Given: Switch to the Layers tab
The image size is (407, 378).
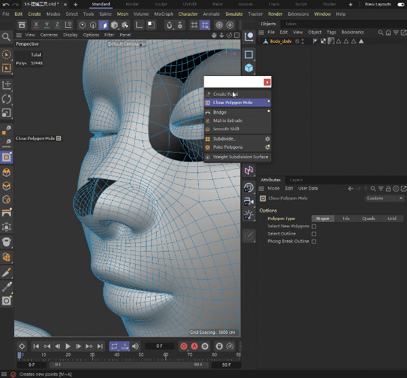Looking at the screenshot, I should pyautogui.click(x=296, y=180).
